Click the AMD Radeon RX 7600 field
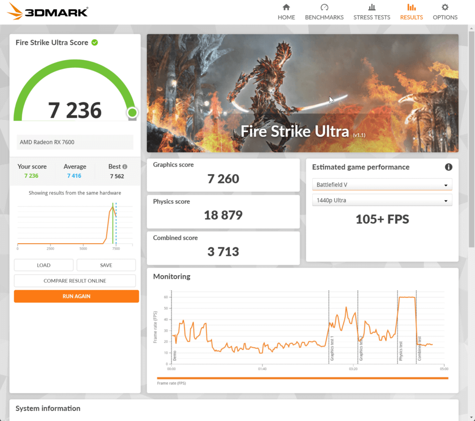 [75, 142]
